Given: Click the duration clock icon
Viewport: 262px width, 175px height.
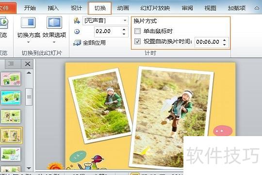Looking at the screenshot, I should coord(77,32).
